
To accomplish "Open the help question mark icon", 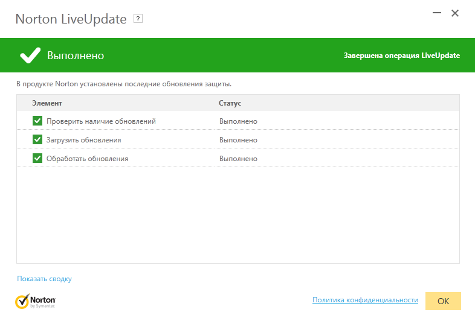I will (x=138, y=19).
